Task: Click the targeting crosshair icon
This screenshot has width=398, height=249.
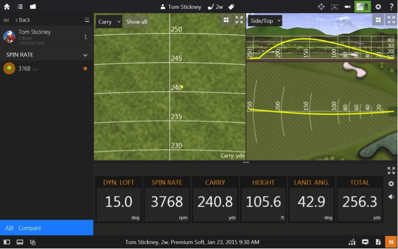Action: point(321,7)
